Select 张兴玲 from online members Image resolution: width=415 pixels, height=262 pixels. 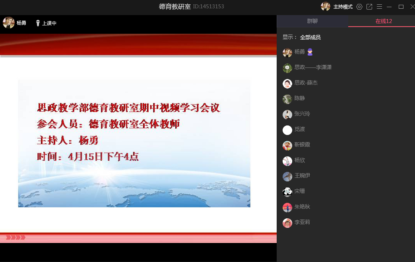point(302,114)
